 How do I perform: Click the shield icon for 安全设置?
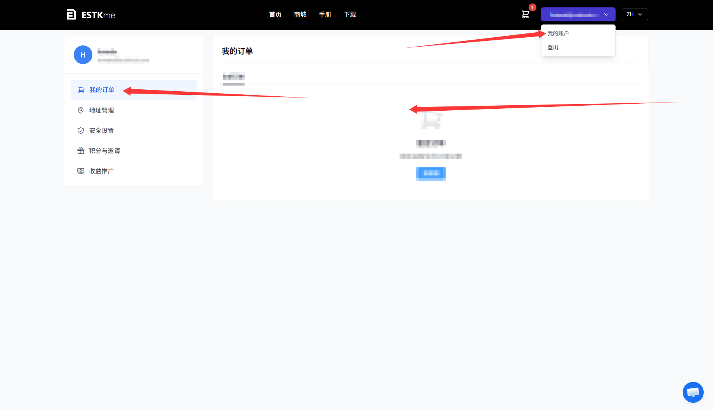(81, 131)
